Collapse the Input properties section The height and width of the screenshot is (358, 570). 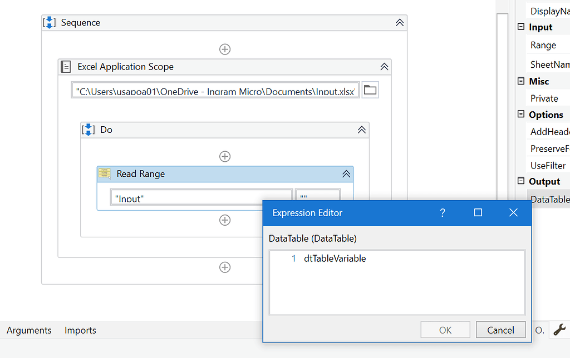(x=521, y=27)
